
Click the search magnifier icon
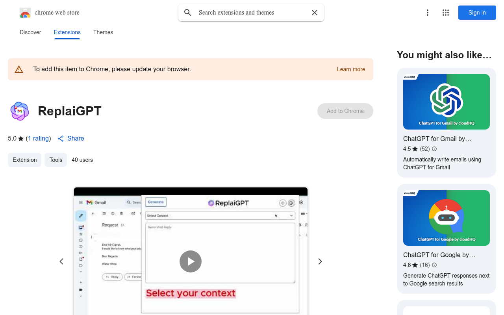click(x=188, y=13)
